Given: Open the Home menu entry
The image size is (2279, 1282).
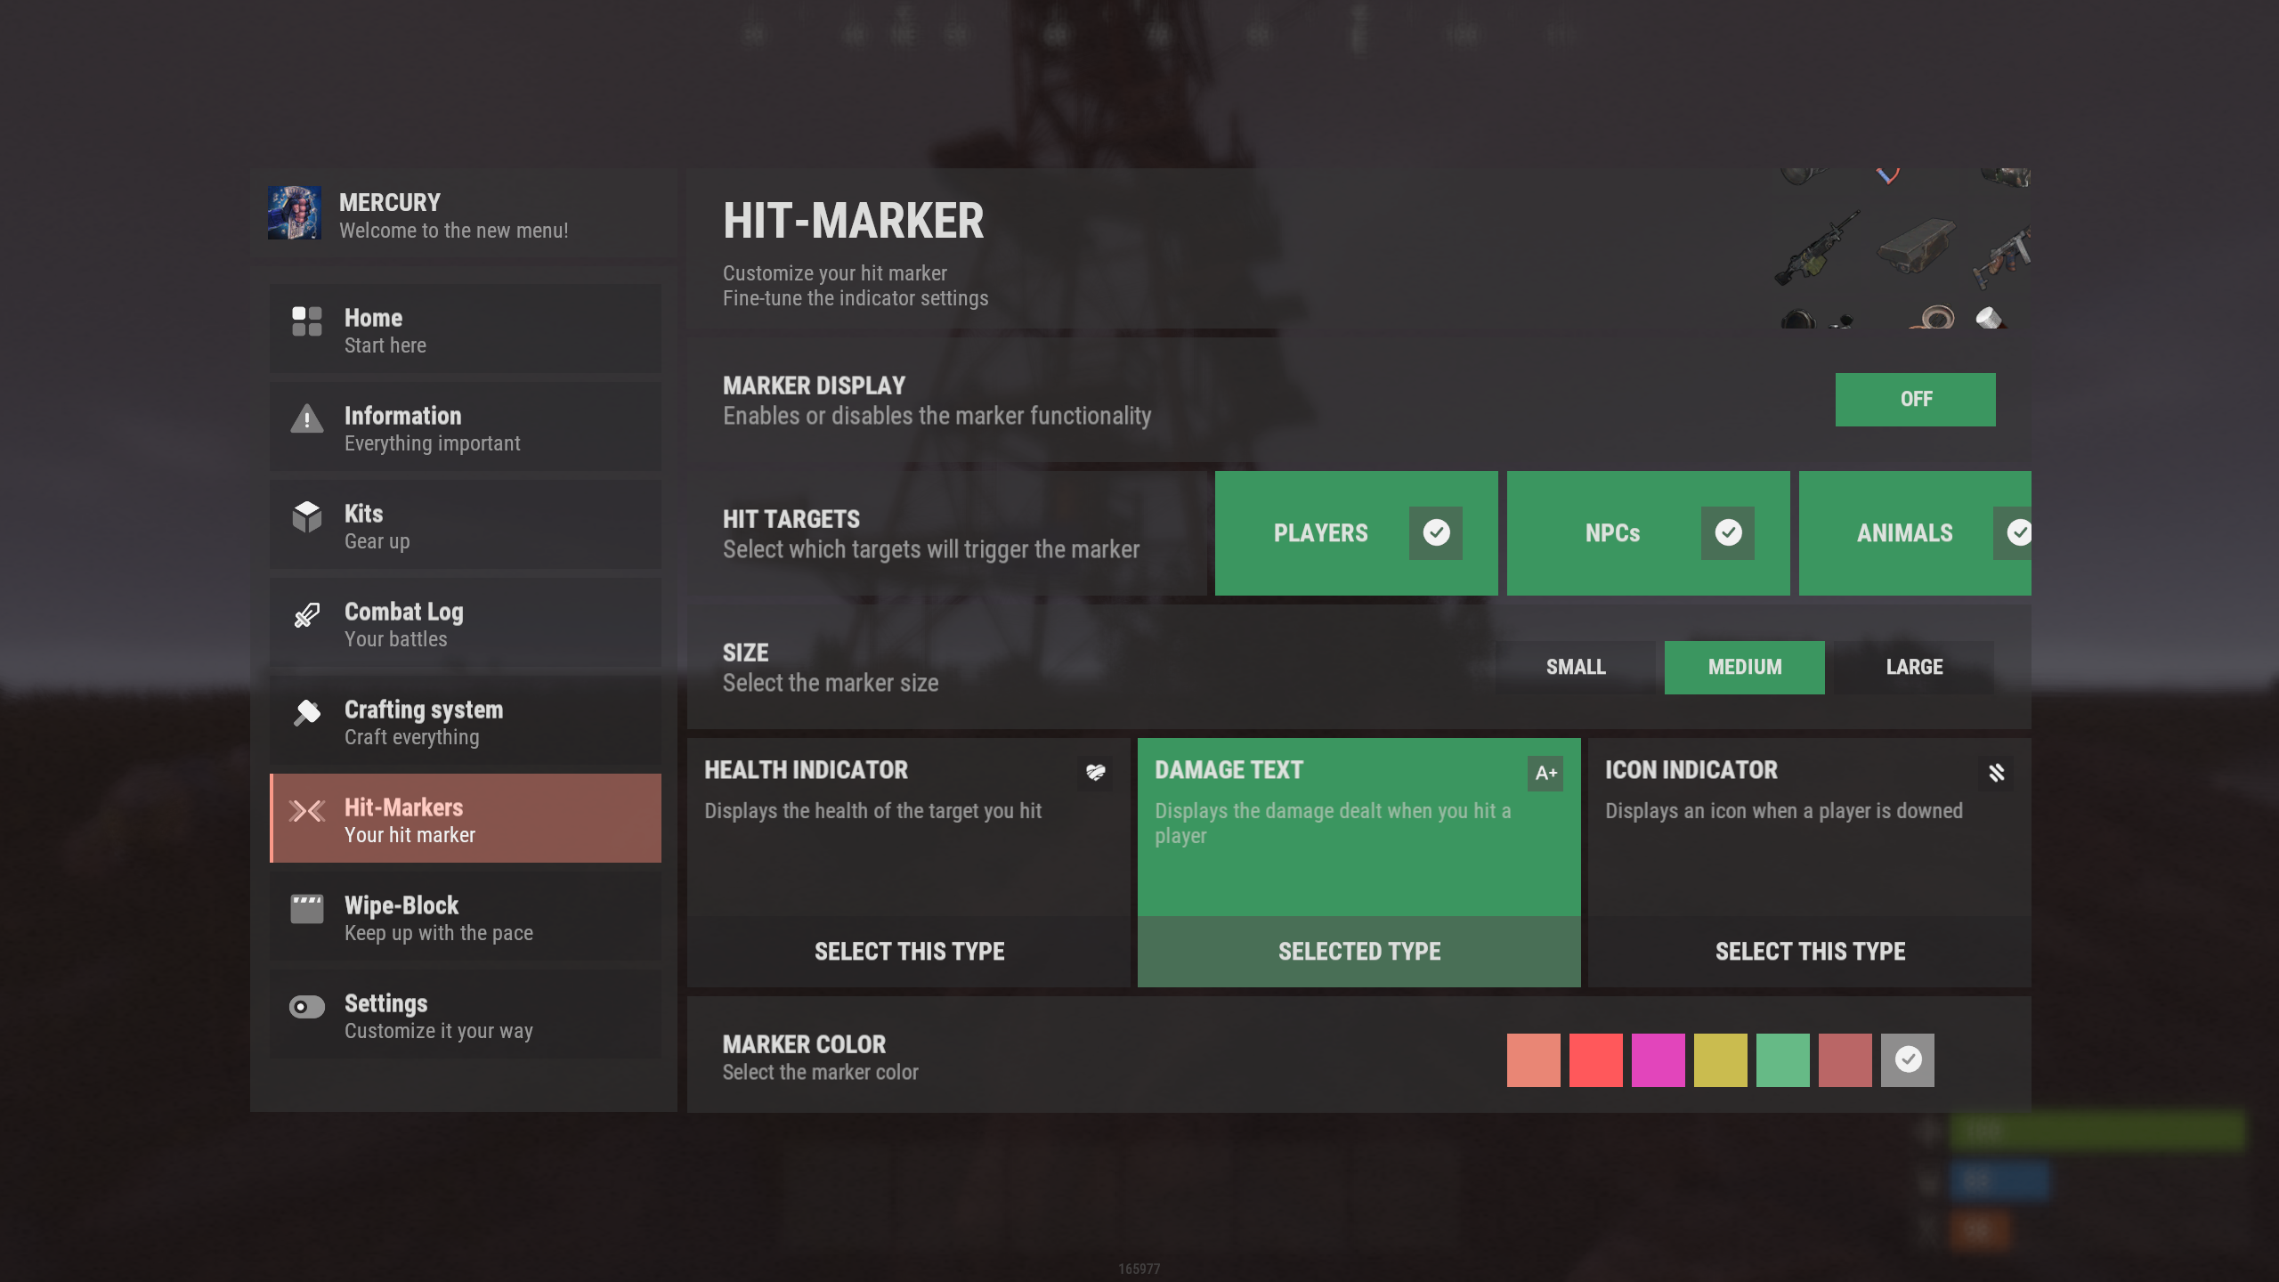Looking at the screenshot, I should (x=466, y=329).
